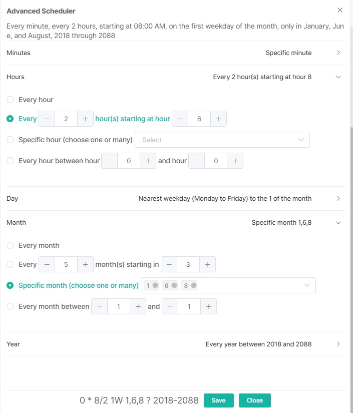Enable 'Every hour between' scheduling mode
Screen dimensions: 353x413
[9, 160]
